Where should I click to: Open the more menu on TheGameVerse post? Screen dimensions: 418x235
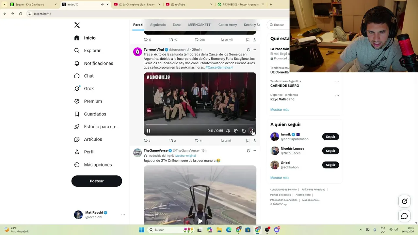pos(254,151)
